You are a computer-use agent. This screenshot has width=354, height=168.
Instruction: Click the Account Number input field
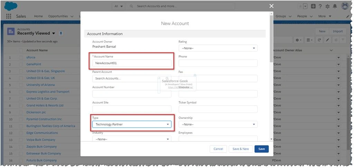(132, 94)
